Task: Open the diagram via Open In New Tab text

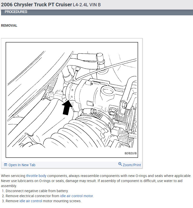Action: 22,165
